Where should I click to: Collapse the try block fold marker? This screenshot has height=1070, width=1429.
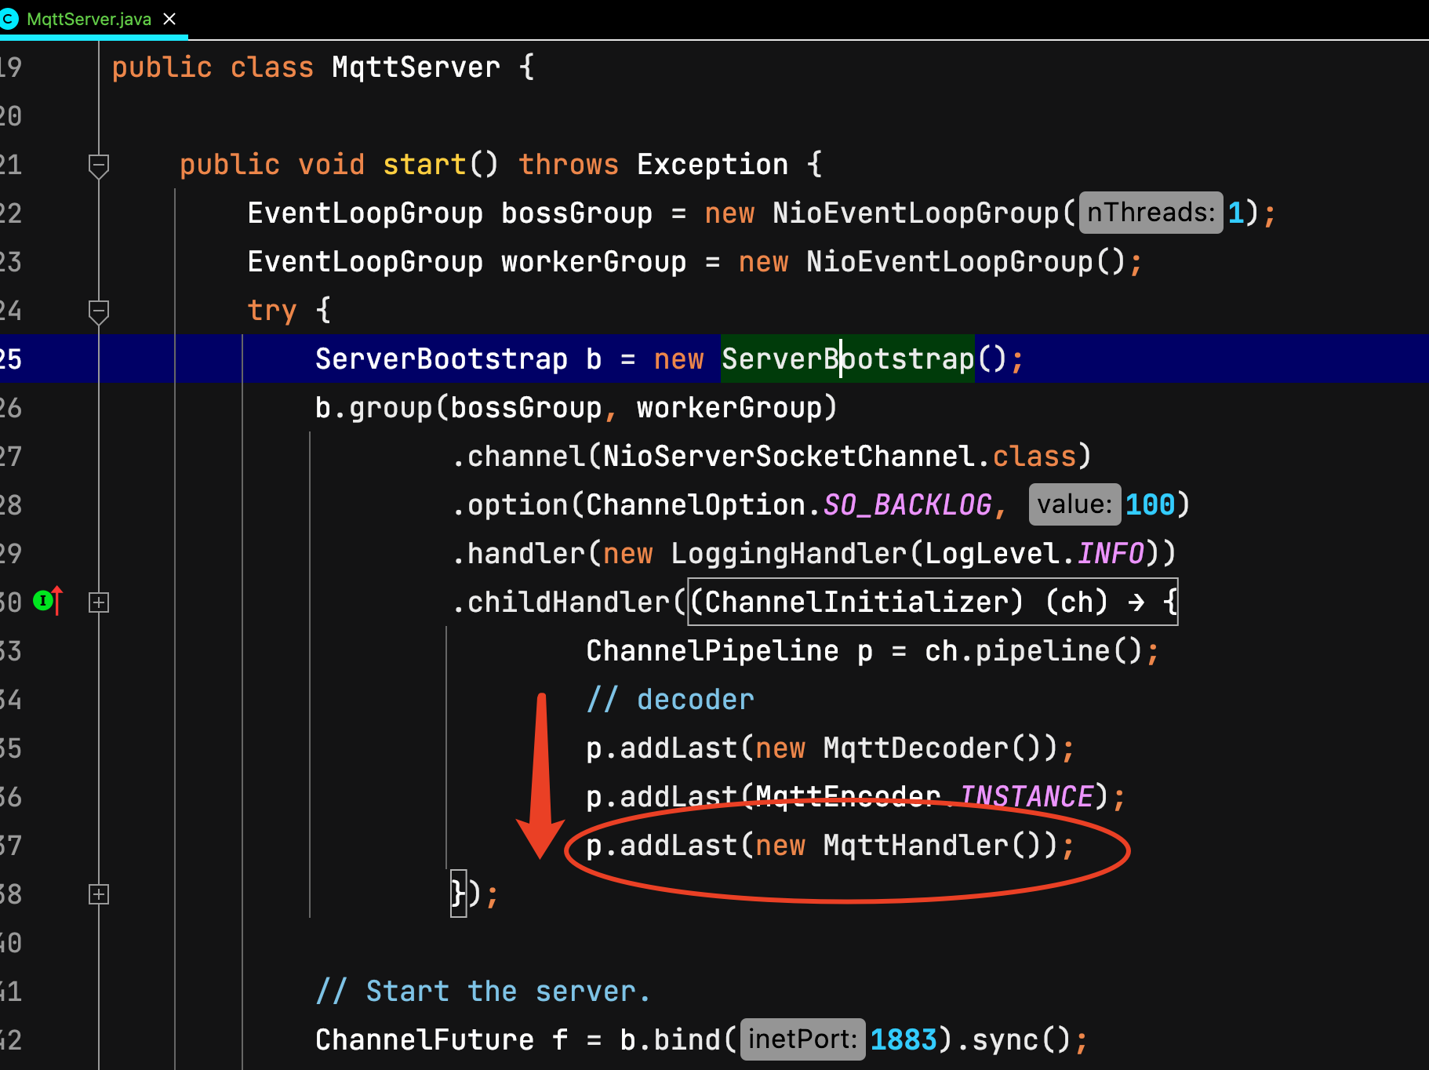tap(99, 311)
